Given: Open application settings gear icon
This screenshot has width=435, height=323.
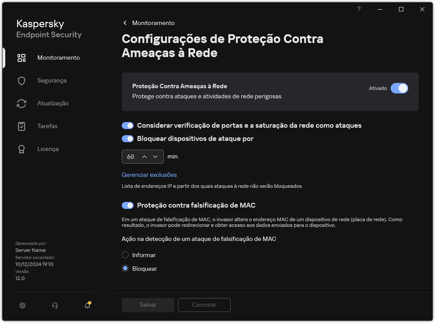Looking at the screenshot, I should (22, 305).
